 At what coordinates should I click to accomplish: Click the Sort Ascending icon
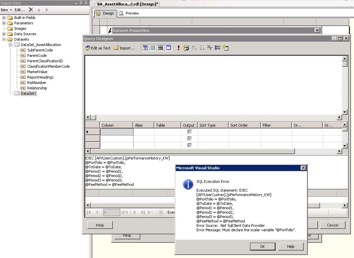click(x=194, y=48)
